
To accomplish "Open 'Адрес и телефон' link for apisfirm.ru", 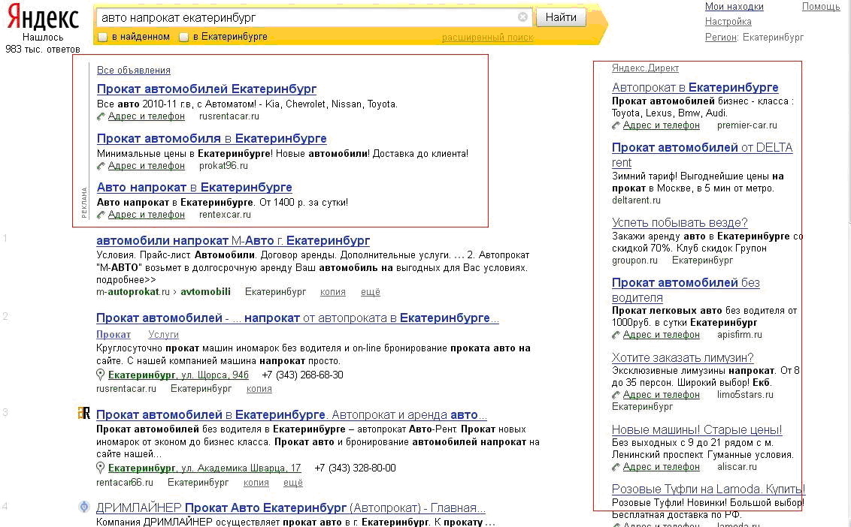I will pos(661,335).
